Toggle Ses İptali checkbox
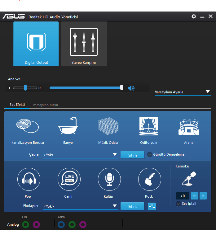 coord(178,204)
